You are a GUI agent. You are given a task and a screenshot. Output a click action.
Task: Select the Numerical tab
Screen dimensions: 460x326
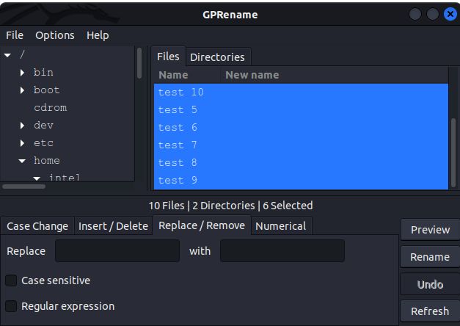click(x=280, y=226)
